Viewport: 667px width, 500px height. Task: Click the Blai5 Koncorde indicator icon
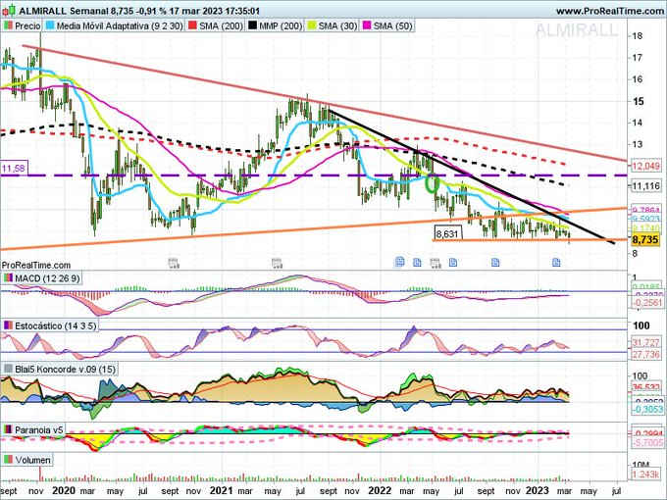(8, 369)
